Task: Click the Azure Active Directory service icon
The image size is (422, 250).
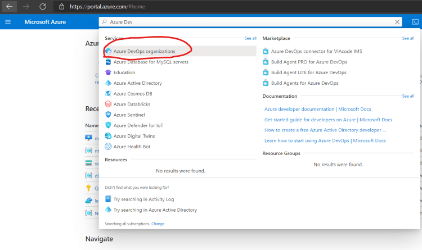Action: 108,83
